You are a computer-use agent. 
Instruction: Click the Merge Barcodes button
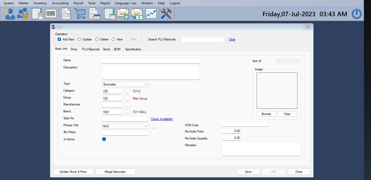(115, 172)
